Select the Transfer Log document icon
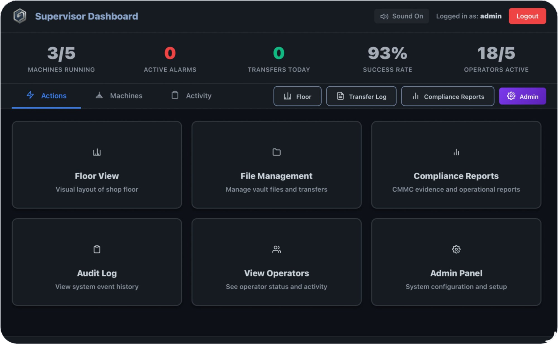The width and height of the screenshot is (558, 344). point(341,96)
